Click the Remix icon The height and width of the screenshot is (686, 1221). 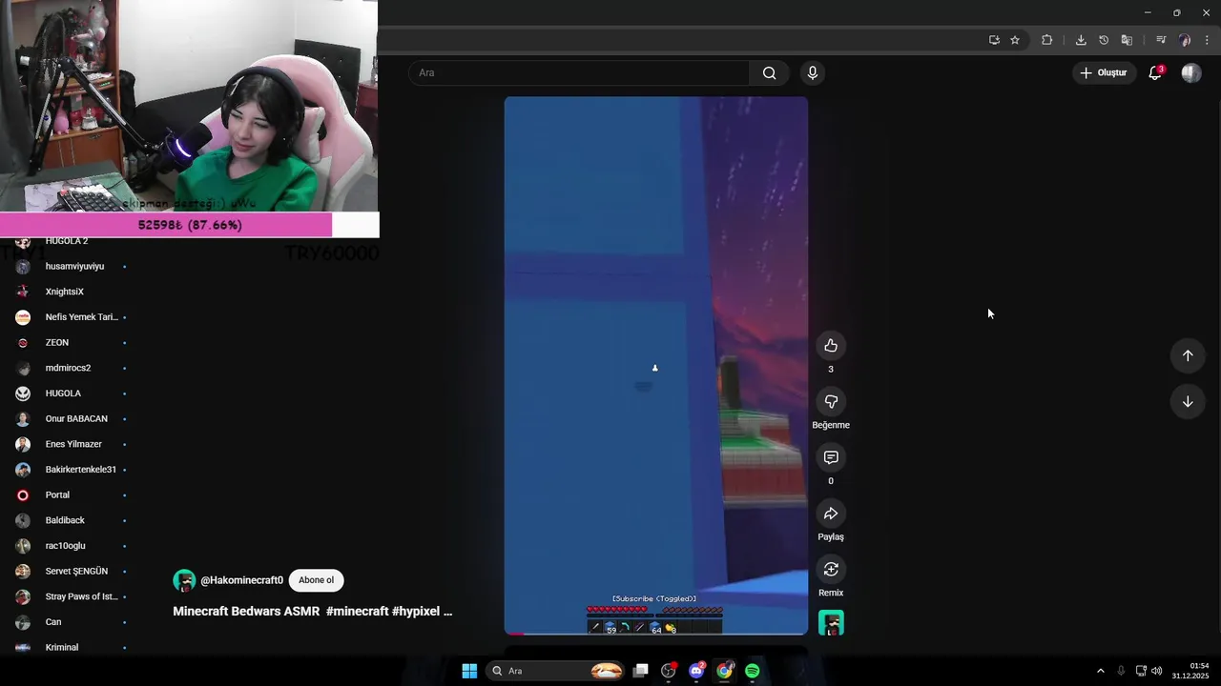831,570
